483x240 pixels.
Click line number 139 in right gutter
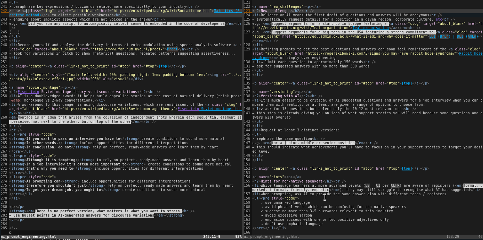(x=247, y=100)
